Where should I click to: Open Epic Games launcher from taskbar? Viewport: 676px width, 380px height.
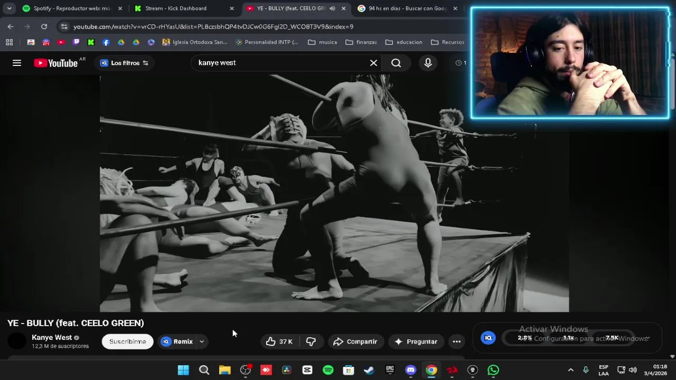[390, 370]
